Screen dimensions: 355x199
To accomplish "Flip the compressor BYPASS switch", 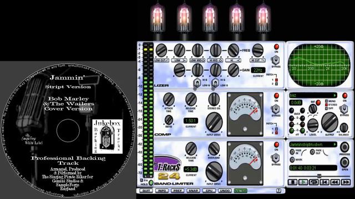I will pos(276,109).
